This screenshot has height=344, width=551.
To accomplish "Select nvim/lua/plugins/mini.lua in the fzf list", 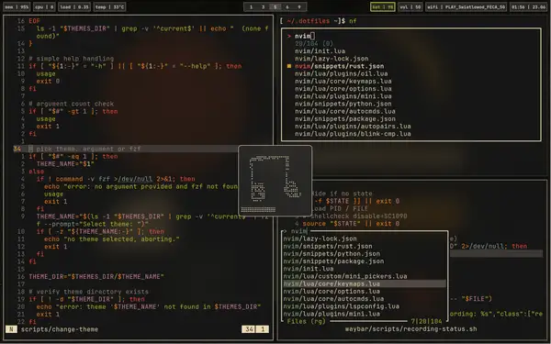I will pos(343,96).
